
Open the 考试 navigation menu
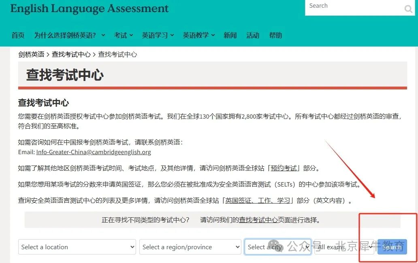[120, 35]
